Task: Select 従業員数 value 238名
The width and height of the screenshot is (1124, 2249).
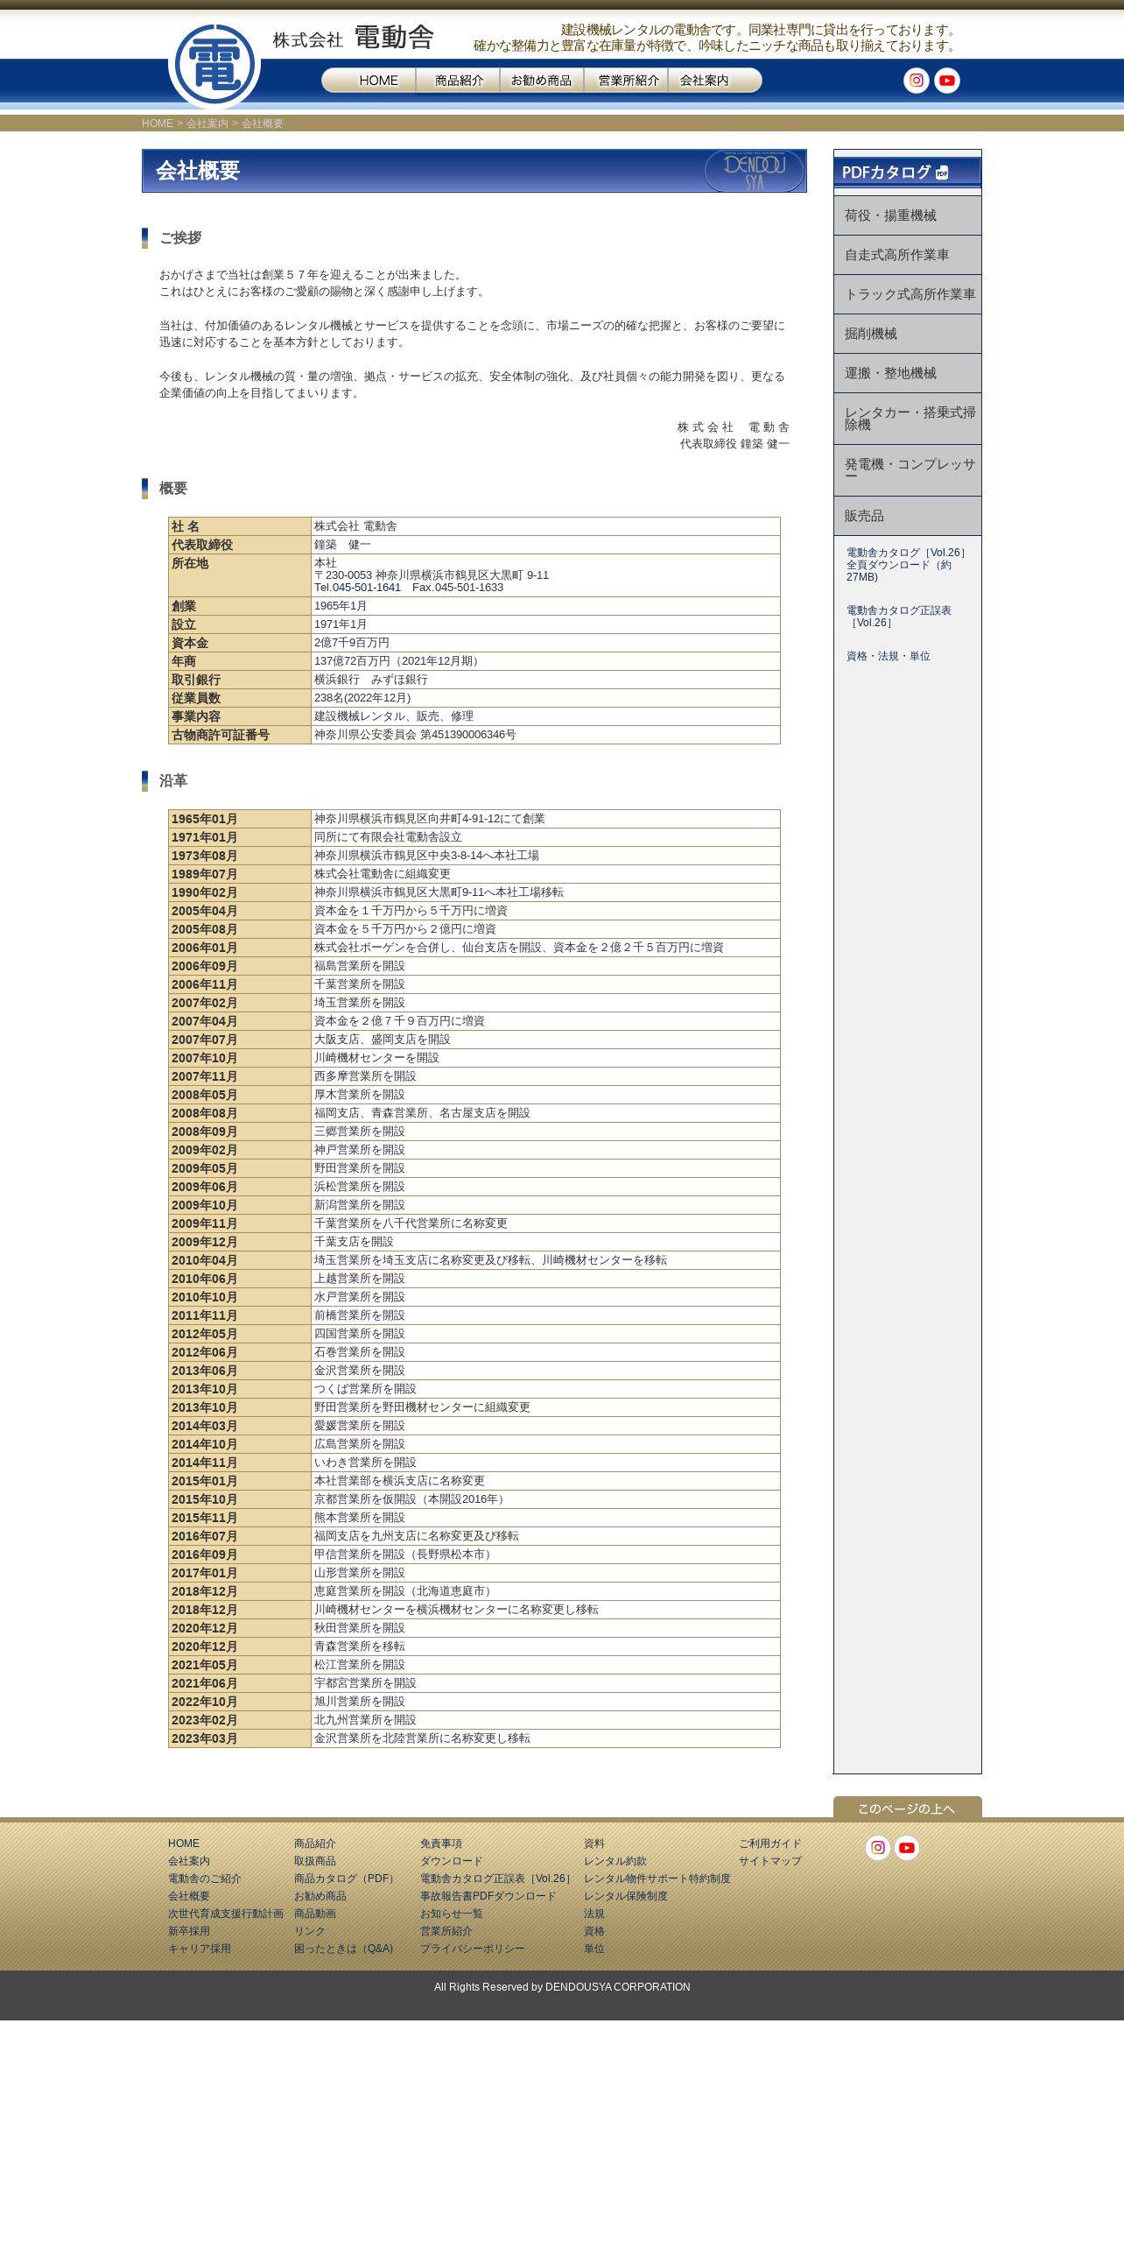Action: (x=362, y=698)
